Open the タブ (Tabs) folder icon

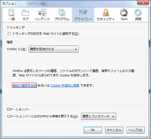coord(25,13)
